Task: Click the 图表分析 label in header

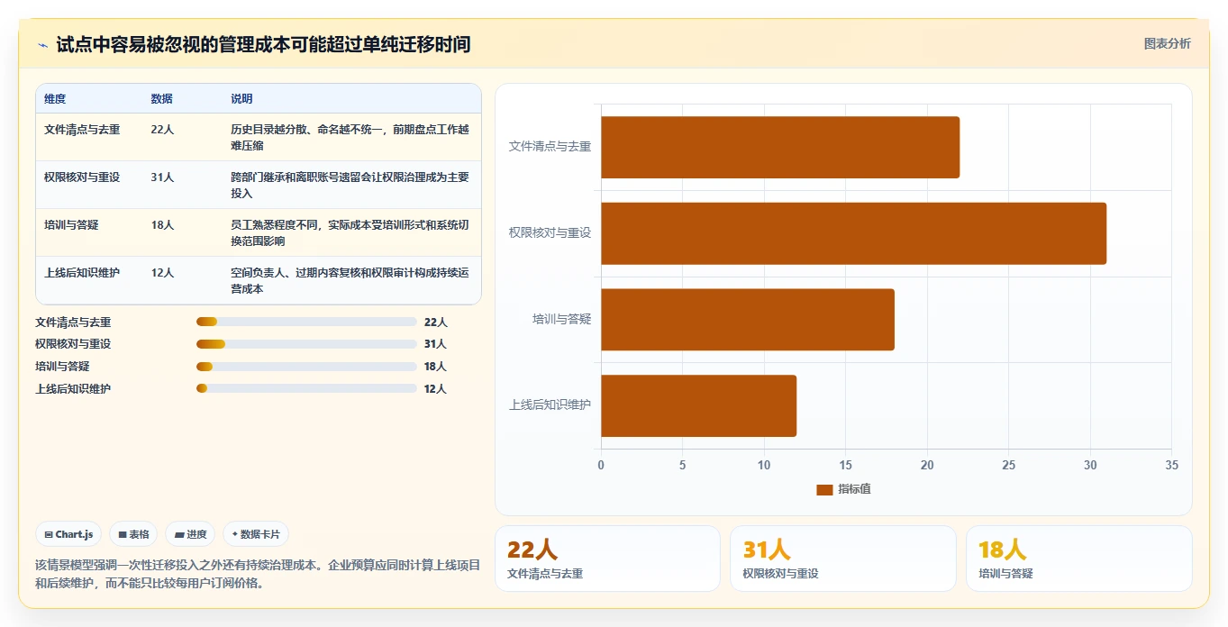Action: (x=1167, y=43)
